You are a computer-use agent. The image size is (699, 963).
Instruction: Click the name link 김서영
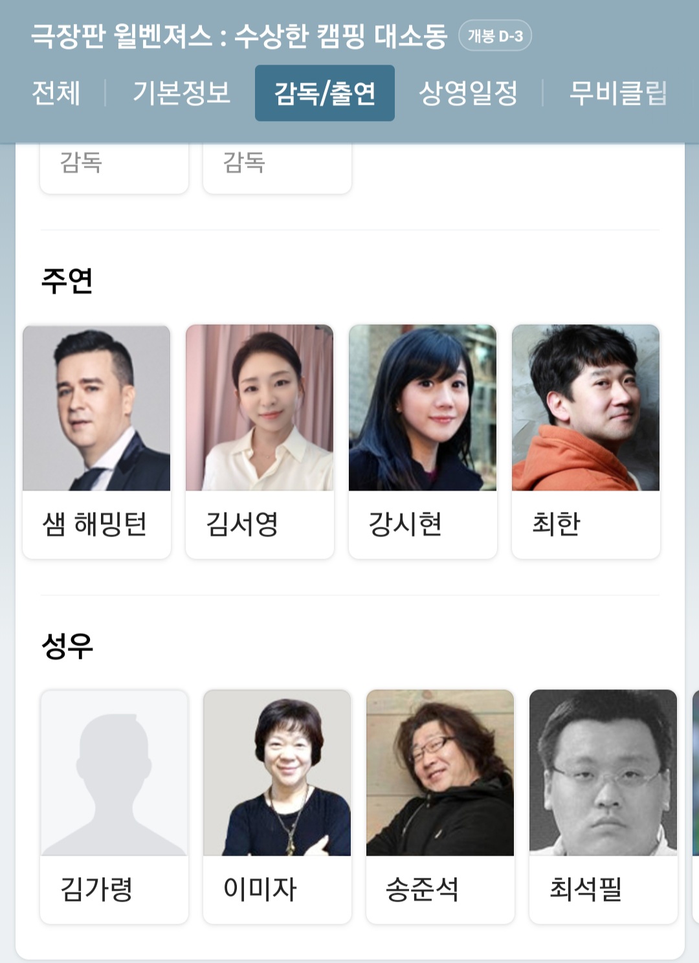(242, 524)
